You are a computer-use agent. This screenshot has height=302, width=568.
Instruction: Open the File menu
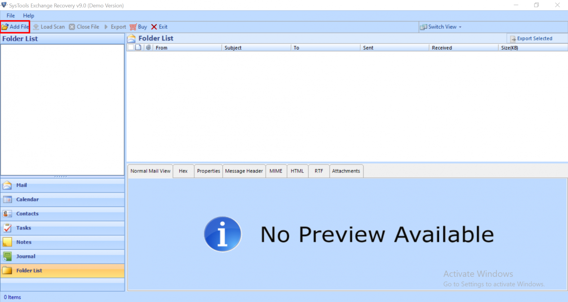point(11,16)
